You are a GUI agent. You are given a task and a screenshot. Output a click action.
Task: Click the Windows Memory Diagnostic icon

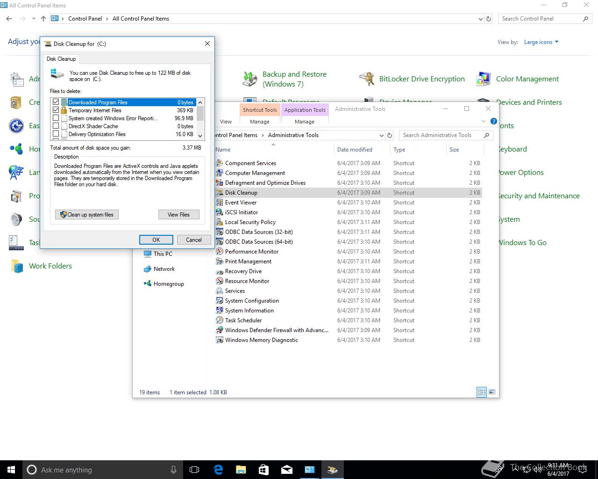220,340
